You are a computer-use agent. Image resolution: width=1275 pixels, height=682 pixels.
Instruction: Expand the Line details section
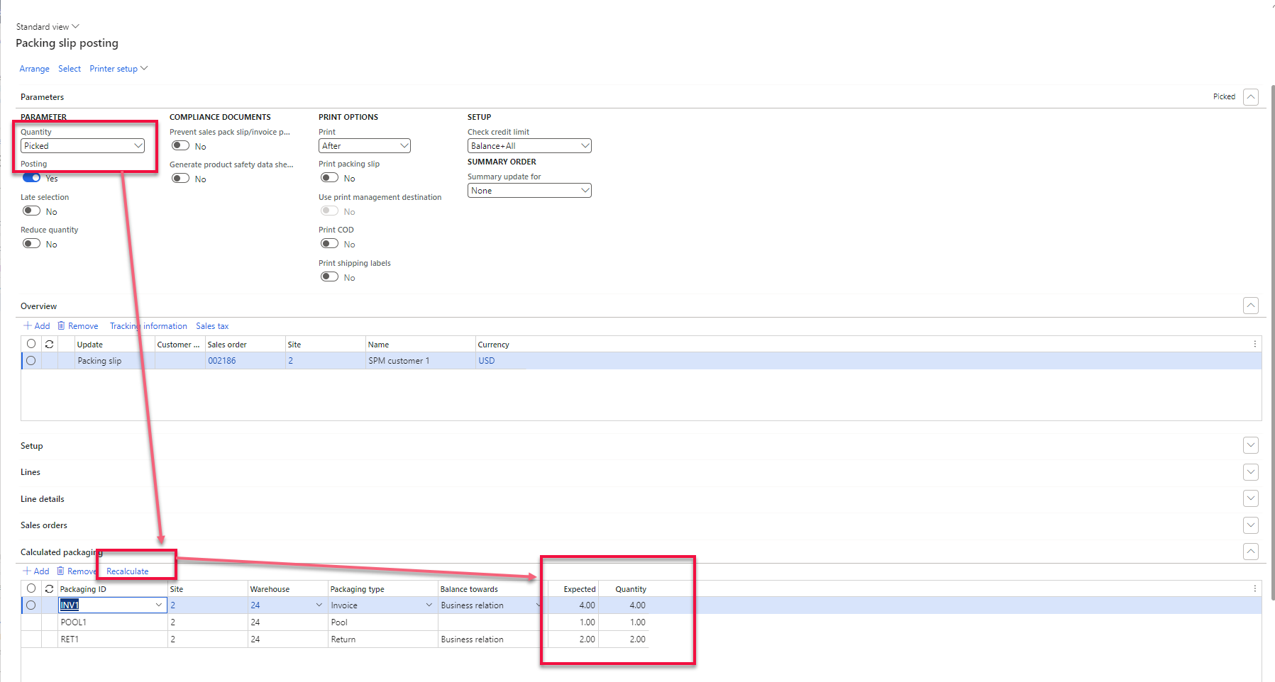[x=1251, y=499]
